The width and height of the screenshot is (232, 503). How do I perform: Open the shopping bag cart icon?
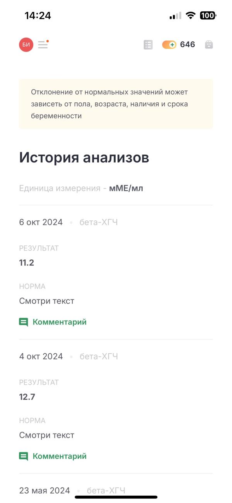(209, 45)
